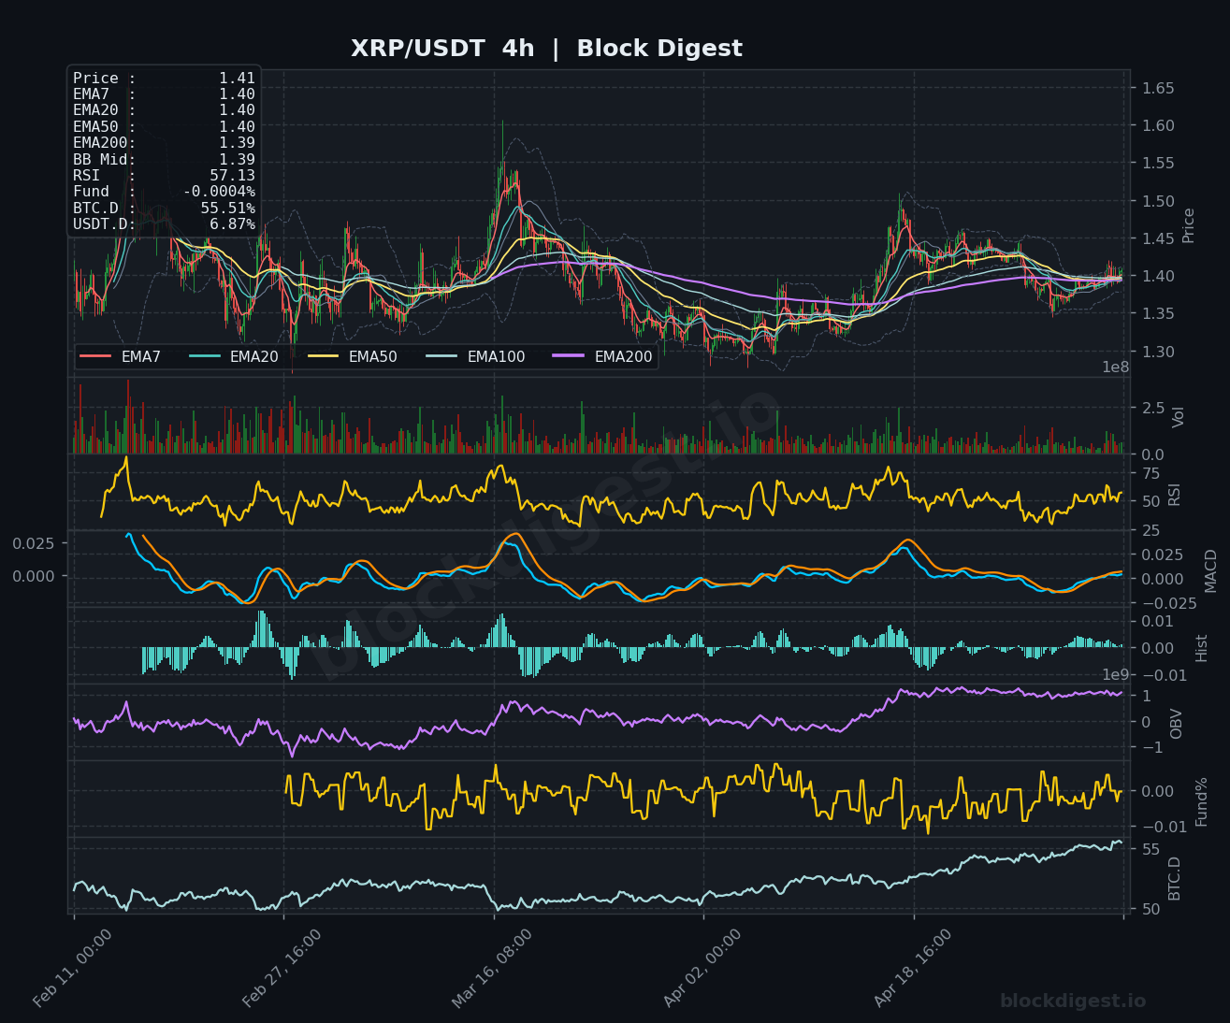The width and height of the screenshot is (1230, 1023).
Task: Click the 55 tick on BTC.D axis
Action: click(x=1150, y=850)
